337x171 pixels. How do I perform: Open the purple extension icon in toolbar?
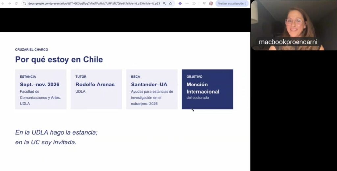(180, 3)
